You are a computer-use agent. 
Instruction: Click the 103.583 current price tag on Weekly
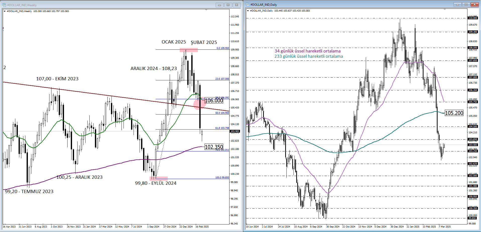[235, 131]
